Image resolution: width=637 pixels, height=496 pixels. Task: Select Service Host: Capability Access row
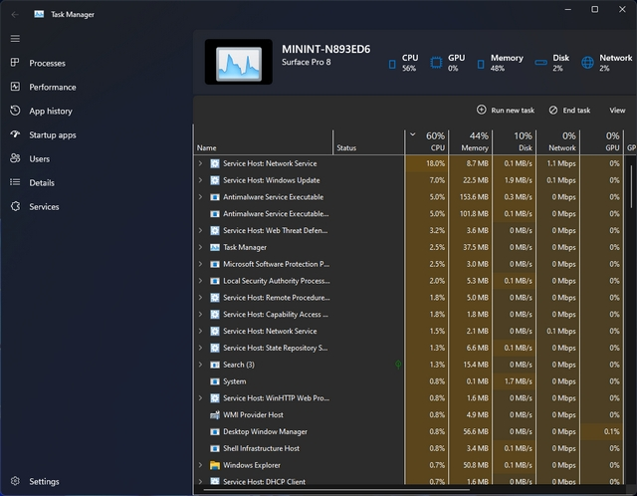click(409, 315)
